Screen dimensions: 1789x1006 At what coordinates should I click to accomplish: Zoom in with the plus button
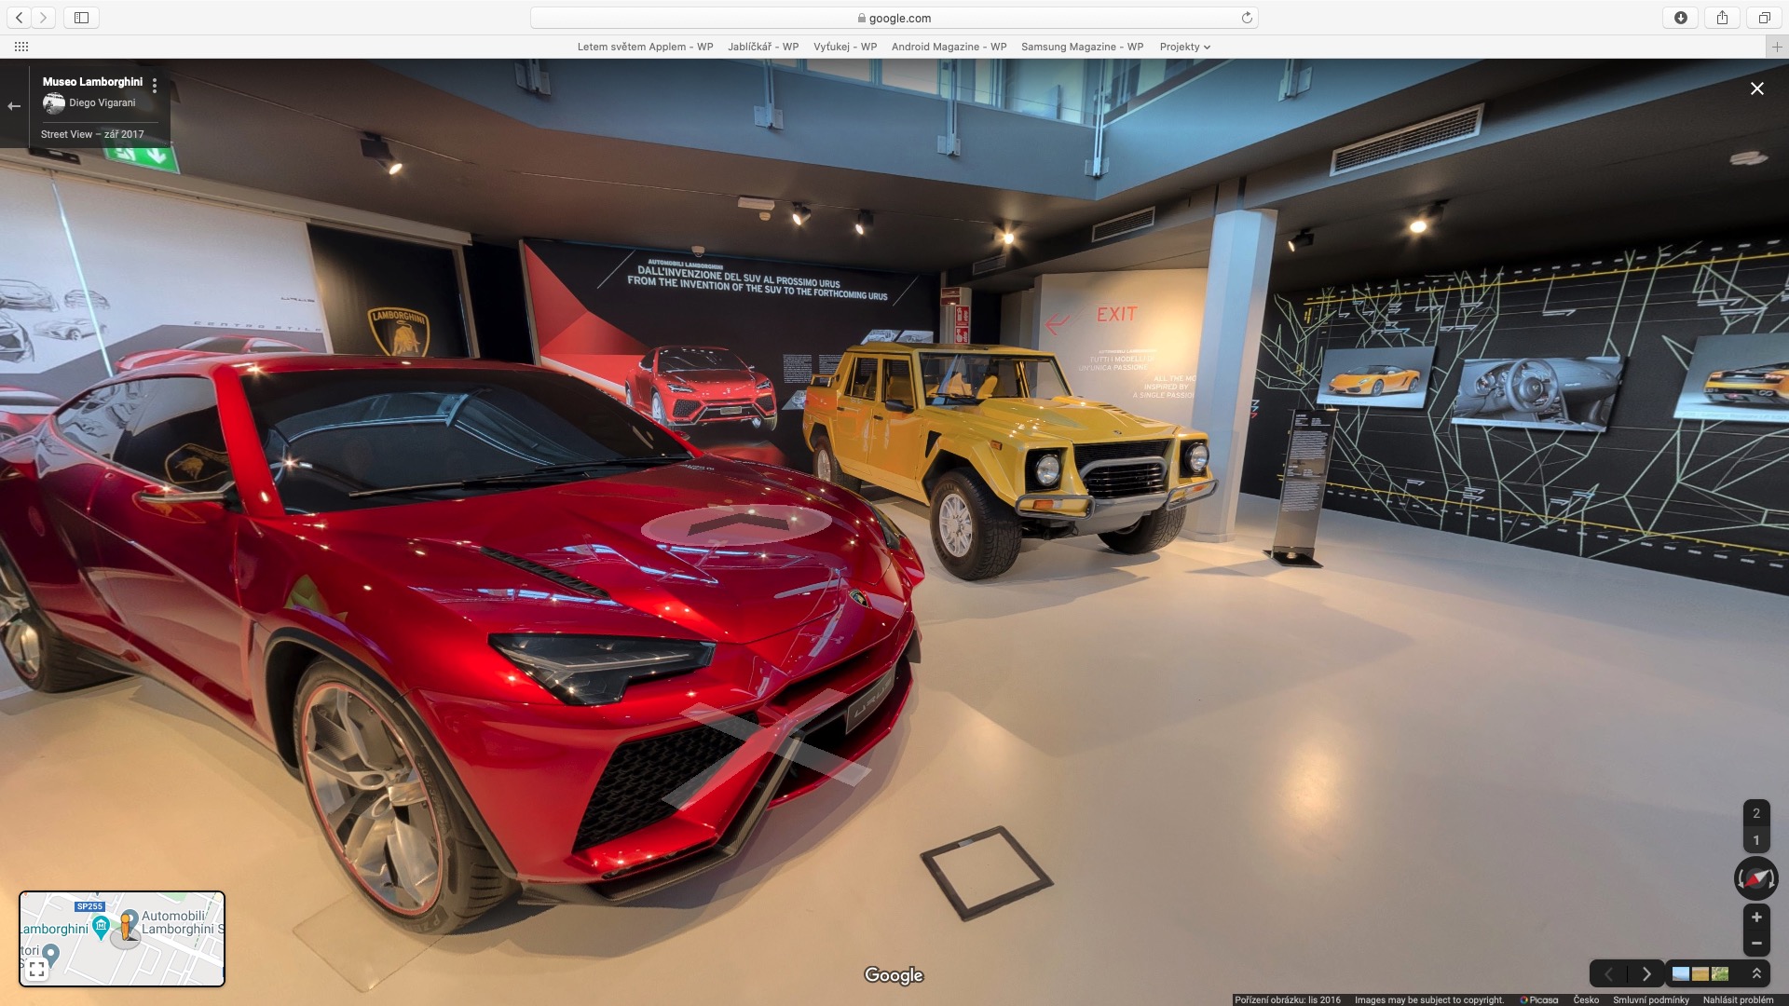(1755, 918)
